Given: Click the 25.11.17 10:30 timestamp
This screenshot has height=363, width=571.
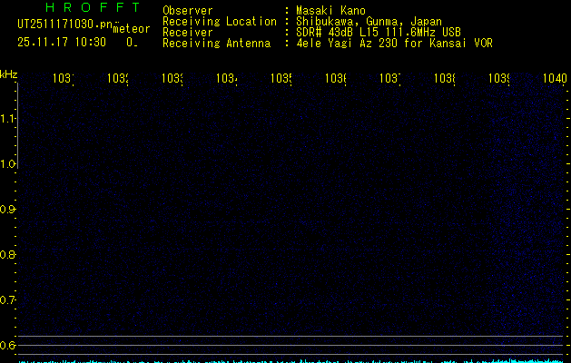Looking at the screenshot, I should click(62, 42).
